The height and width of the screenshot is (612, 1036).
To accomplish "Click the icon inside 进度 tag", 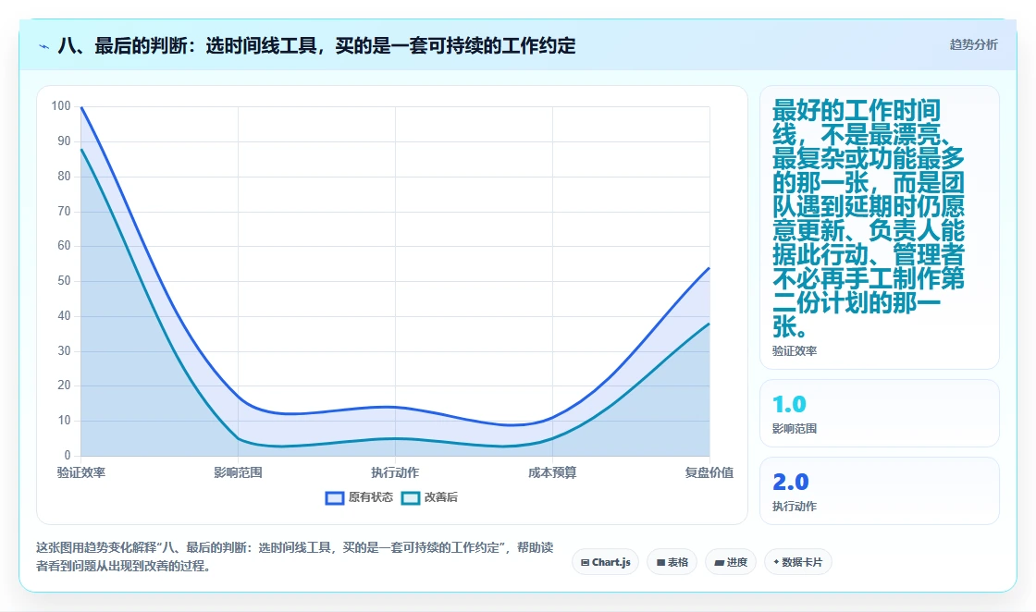I will tap(720, 562).
